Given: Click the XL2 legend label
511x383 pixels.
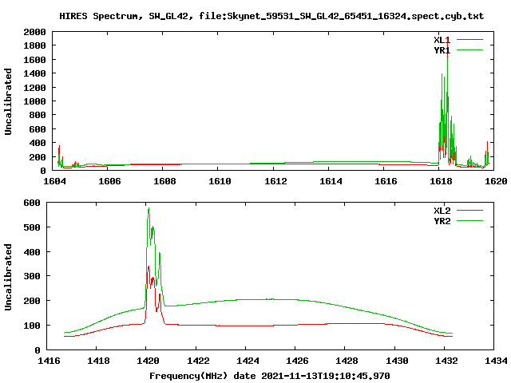Looking at the screenshot, I should tap(442, 211).
